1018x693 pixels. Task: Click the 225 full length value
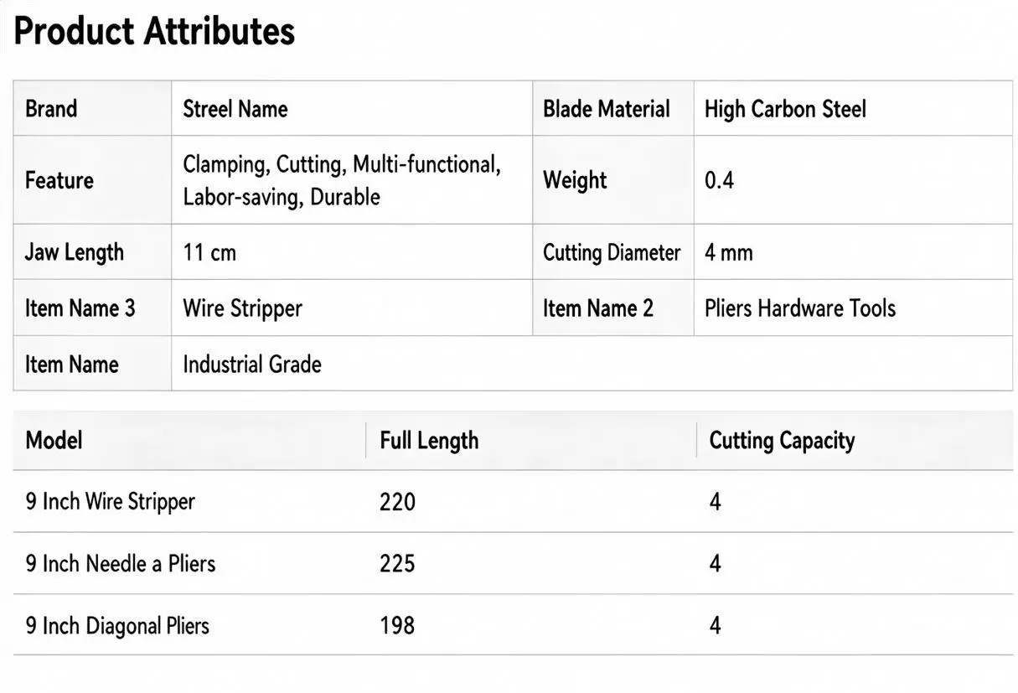coord(397,563)
